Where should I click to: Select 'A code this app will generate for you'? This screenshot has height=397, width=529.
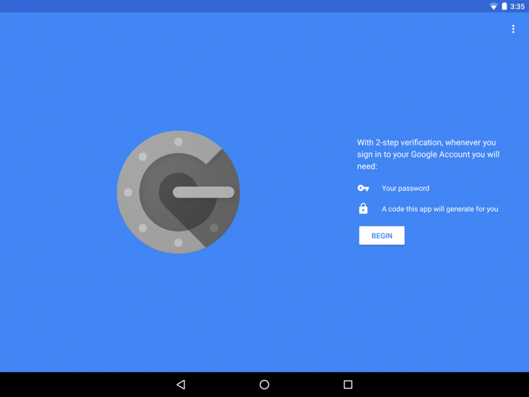pyautogui.click(x=440, y=209)
